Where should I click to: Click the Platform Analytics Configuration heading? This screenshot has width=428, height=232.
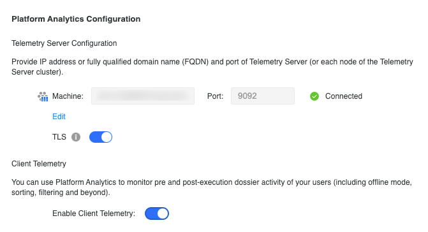pos(76,19)
